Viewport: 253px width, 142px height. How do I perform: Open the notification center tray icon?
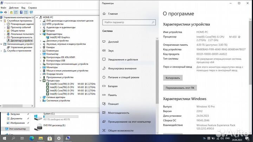pos(247,138)
